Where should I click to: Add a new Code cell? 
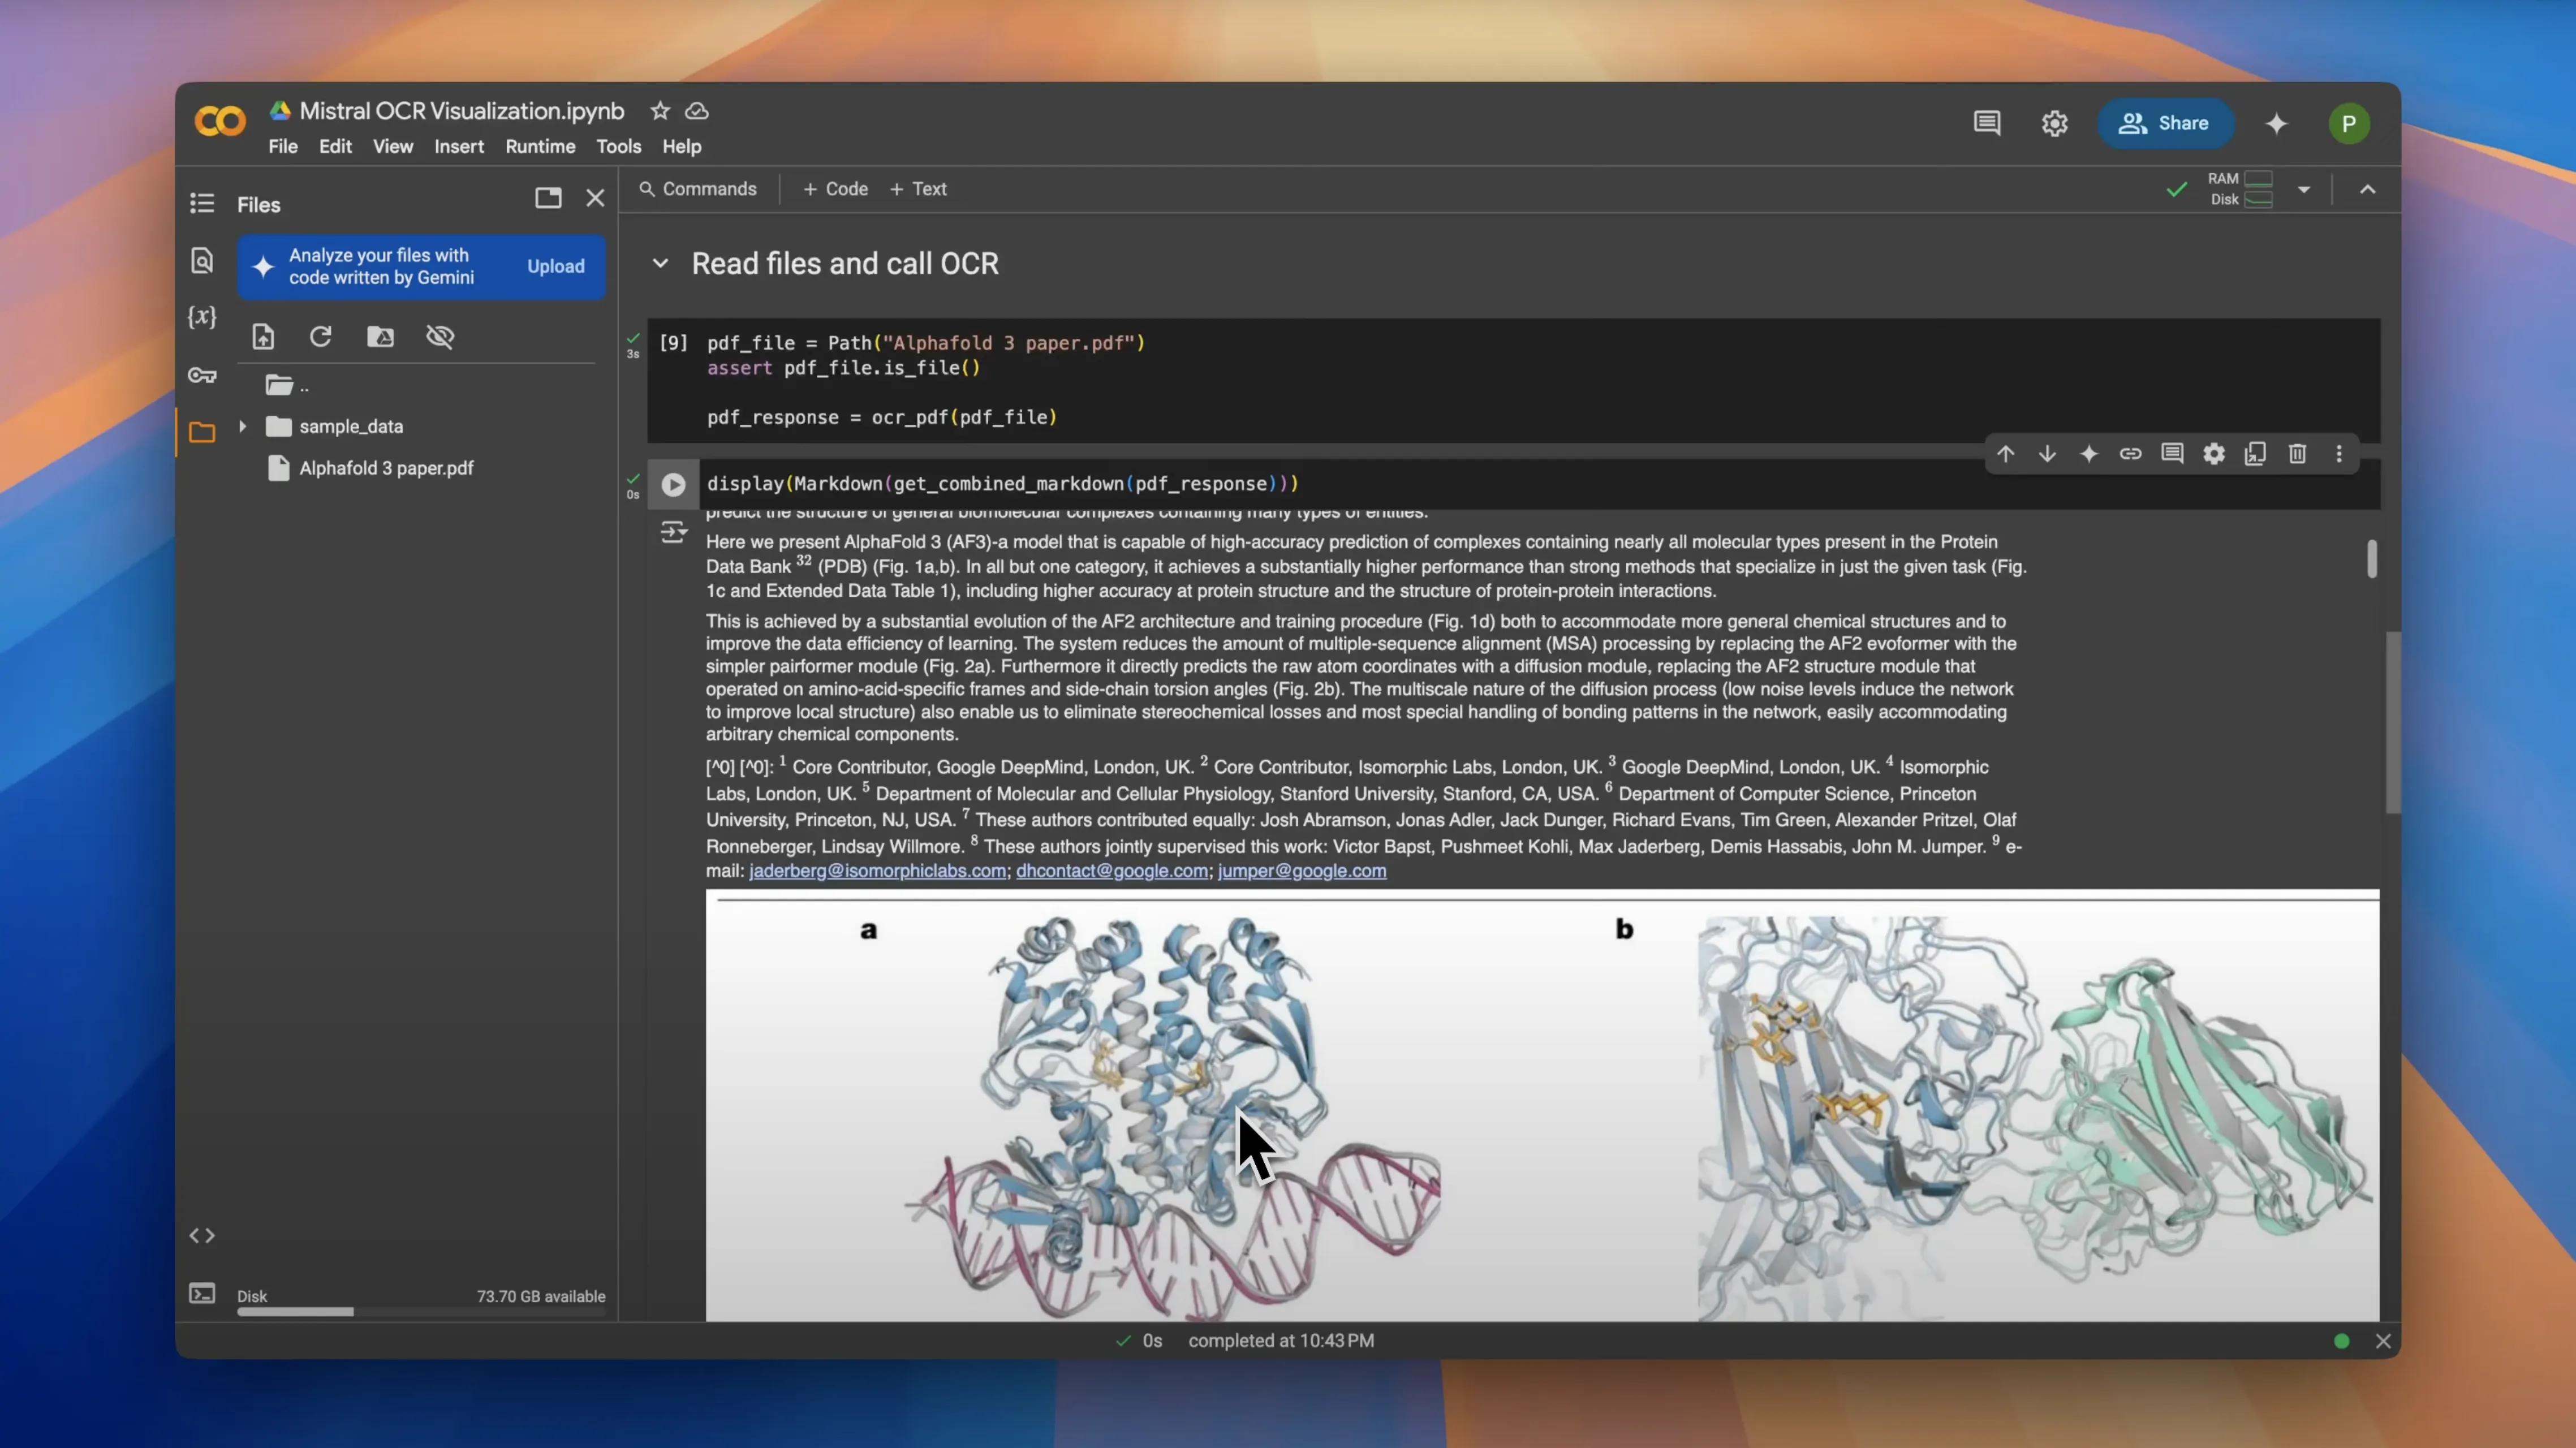click(835, 189)
